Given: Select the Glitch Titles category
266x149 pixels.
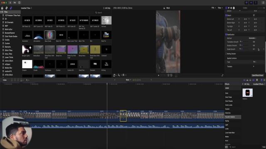Looking at the screenshot, I should (8, 50).
